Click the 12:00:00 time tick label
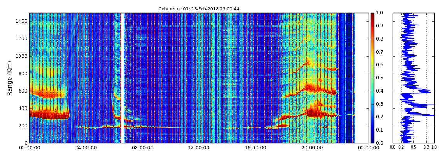Viewport: 444px width, 157px height. (x=198, y=148)
